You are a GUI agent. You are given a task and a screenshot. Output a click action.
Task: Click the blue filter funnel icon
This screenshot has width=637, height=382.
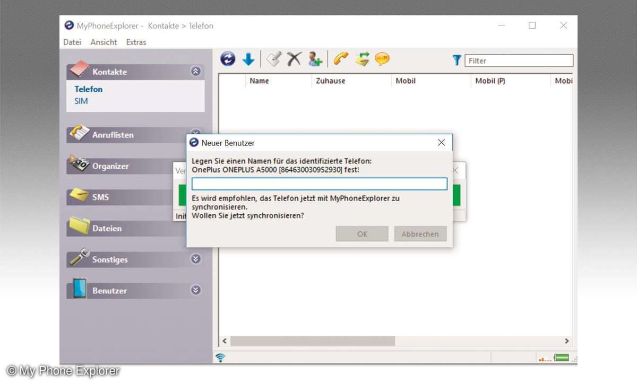pyautogui.click(x=457, y=60)
